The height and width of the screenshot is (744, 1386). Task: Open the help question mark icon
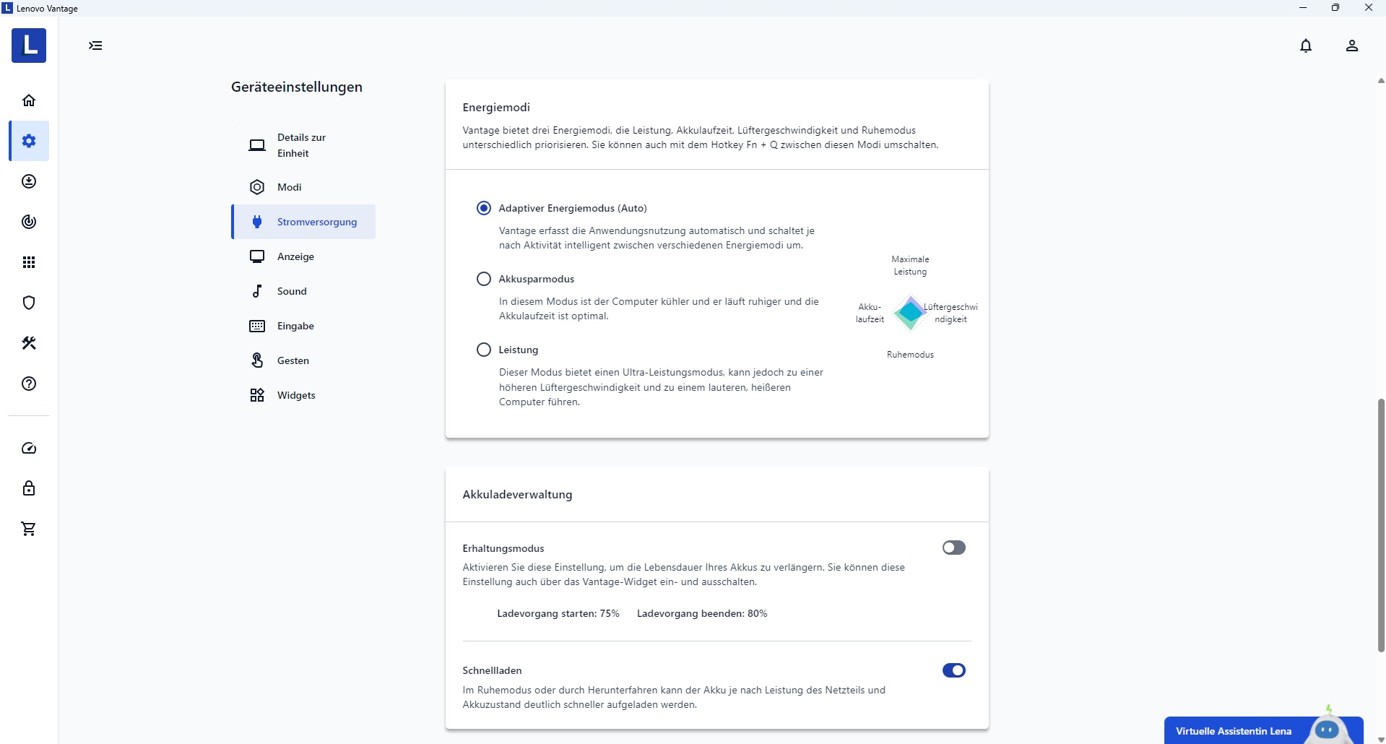(29, 384)
